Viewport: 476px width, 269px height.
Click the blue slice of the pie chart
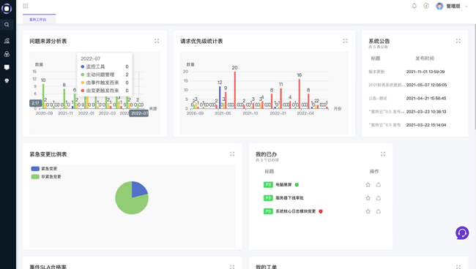138,189
